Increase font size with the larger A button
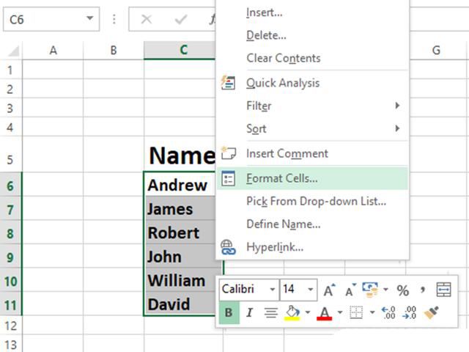 pyautogui.click(x=329, y=290)
